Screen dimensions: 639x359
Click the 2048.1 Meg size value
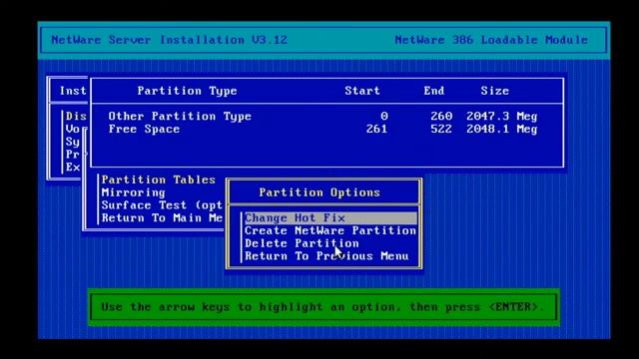(x=502, y=129)
